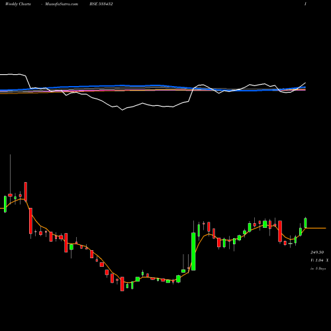The width and height of the screenshot is (331, 331).
Task: Click the '249.50' price value
Action: 317,252
